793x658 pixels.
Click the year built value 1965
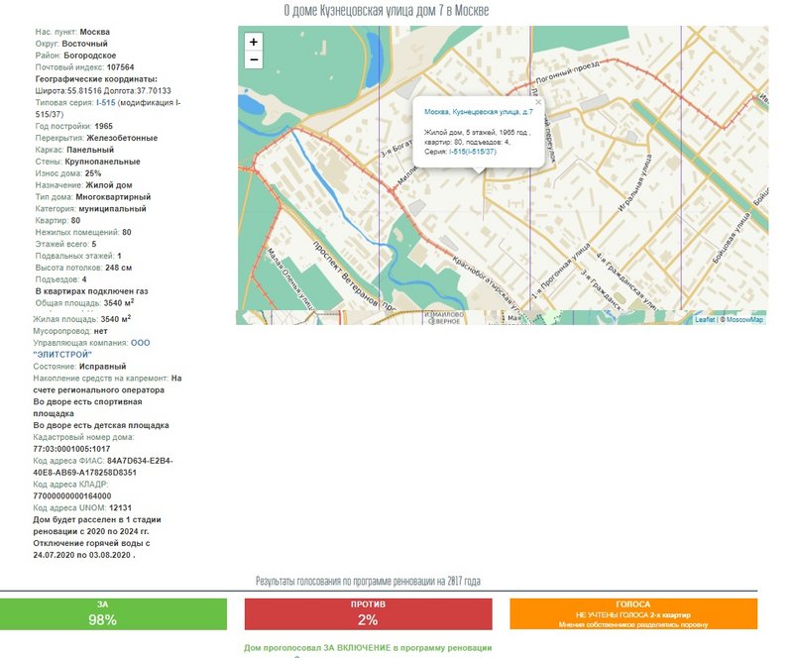(x=104, y=127)
